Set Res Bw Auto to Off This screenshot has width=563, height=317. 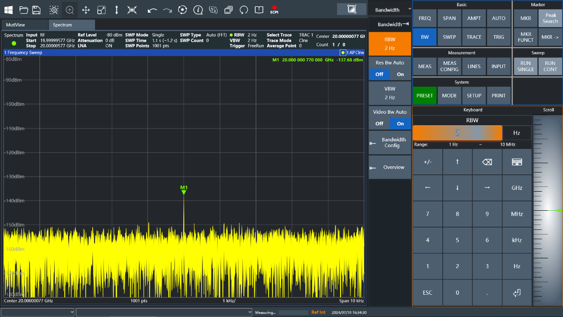(379, 74)
